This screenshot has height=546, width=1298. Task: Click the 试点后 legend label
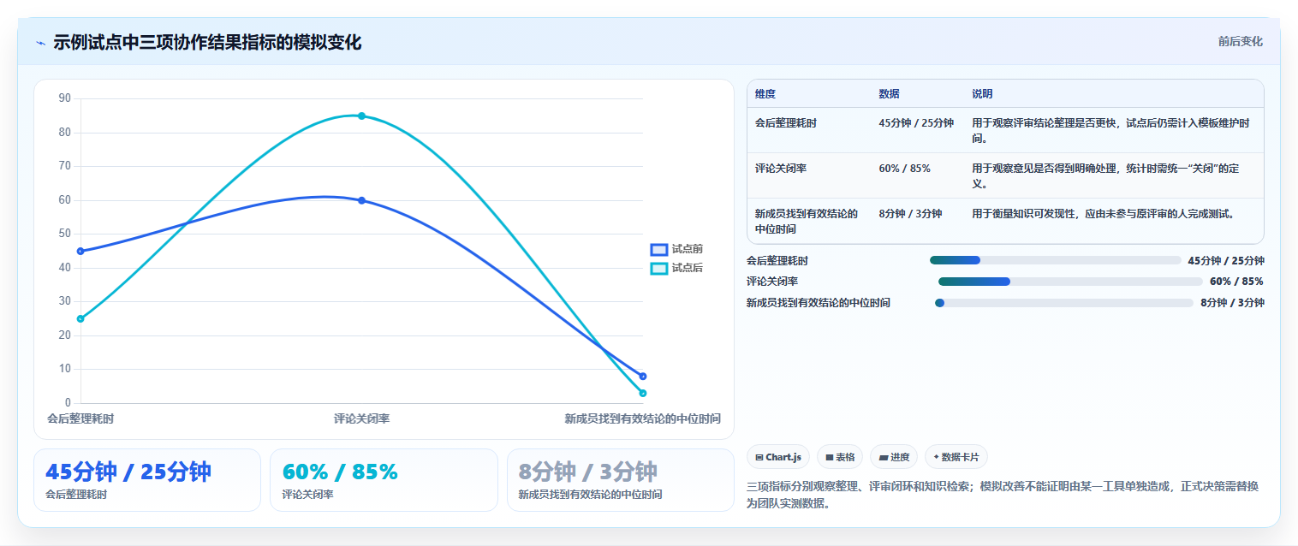687,268
